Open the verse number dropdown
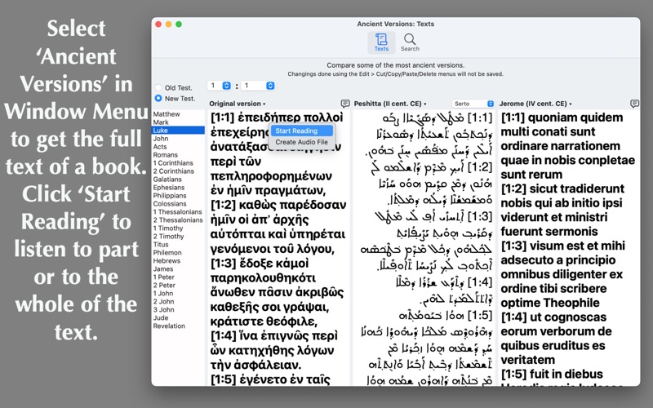The width and height of the screenshot is (653, 408). tap(258, 86)
